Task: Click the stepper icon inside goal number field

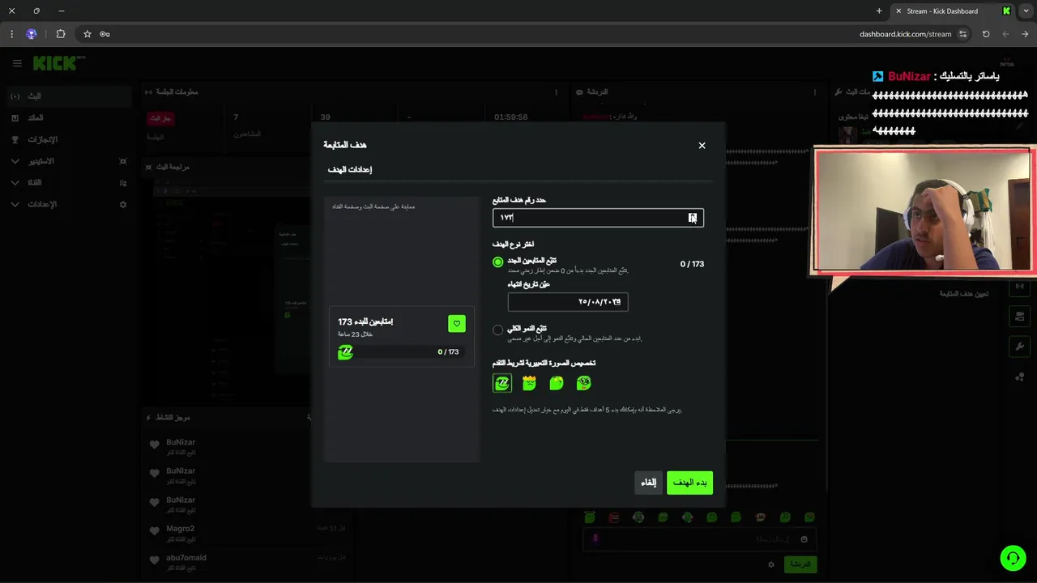Action: (693, 218)
